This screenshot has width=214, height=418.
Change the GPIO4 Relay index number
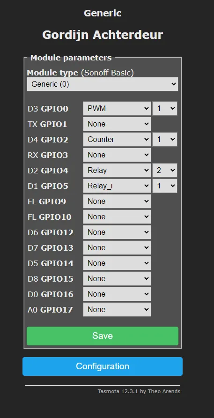[165, 171]
